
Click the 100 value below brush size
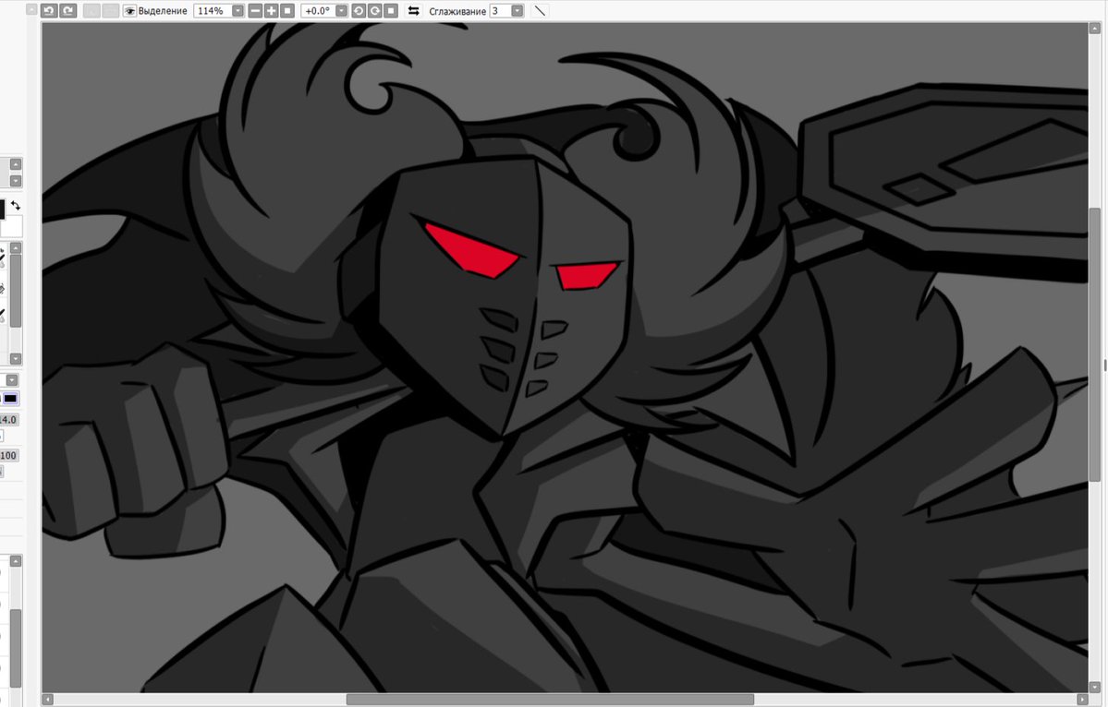click(x=8, y=456)
